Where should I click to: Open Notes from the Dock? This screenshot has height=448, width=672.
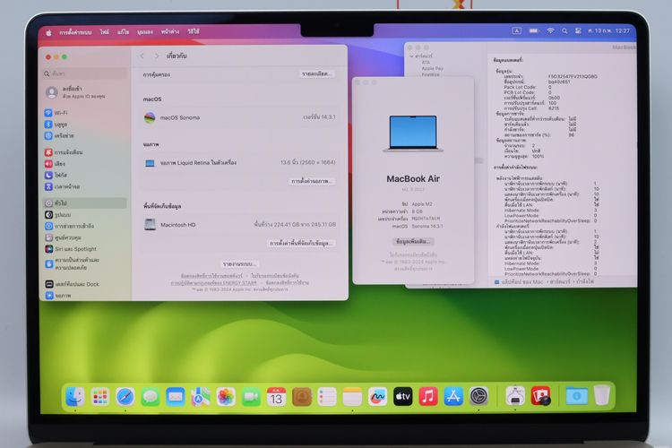pos(352,397)
